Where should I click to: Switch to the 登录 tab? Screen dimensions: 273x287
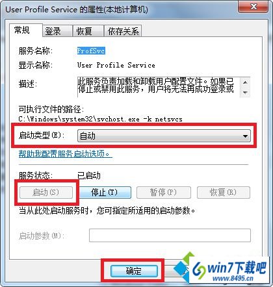coord(57,31)
